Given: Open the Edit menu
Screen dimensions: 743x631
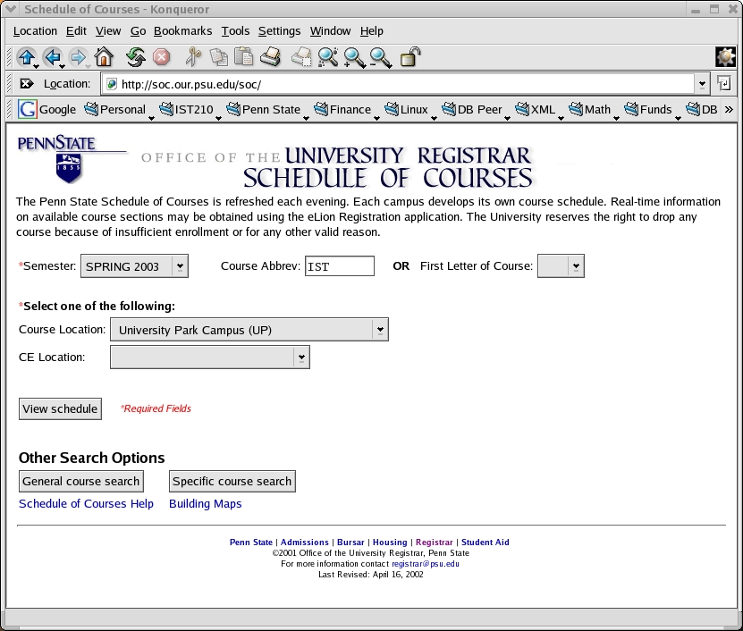Looking at the screenshot, I should (76, 30).
